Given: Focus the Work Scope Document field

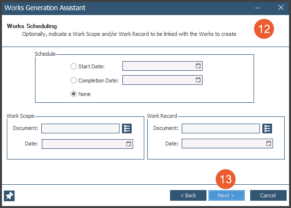Looking at the screenshot, I should [x=80, y=128].
